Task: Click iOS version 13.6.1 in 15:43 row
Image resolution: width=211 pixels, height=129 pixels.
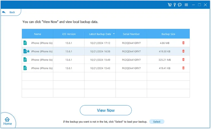Action: pyautogui.click(x=69, y=68)
